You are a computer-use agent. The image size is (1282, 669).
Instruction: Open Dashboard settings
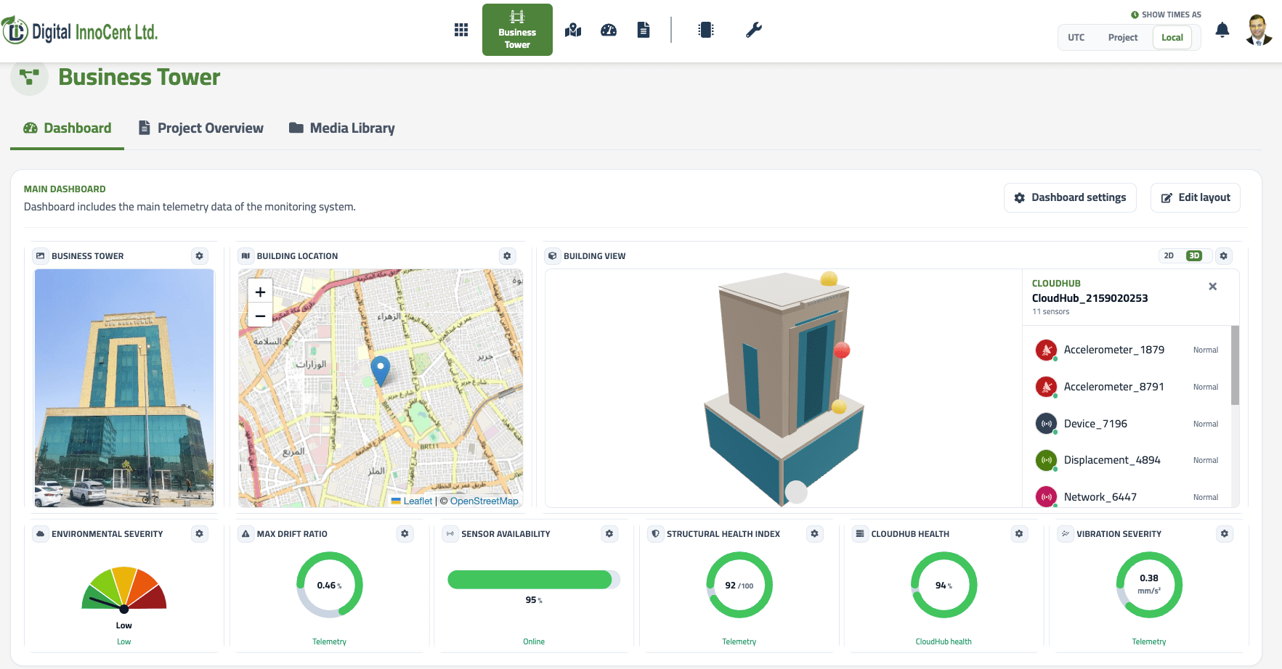(x=1070, y=197)
